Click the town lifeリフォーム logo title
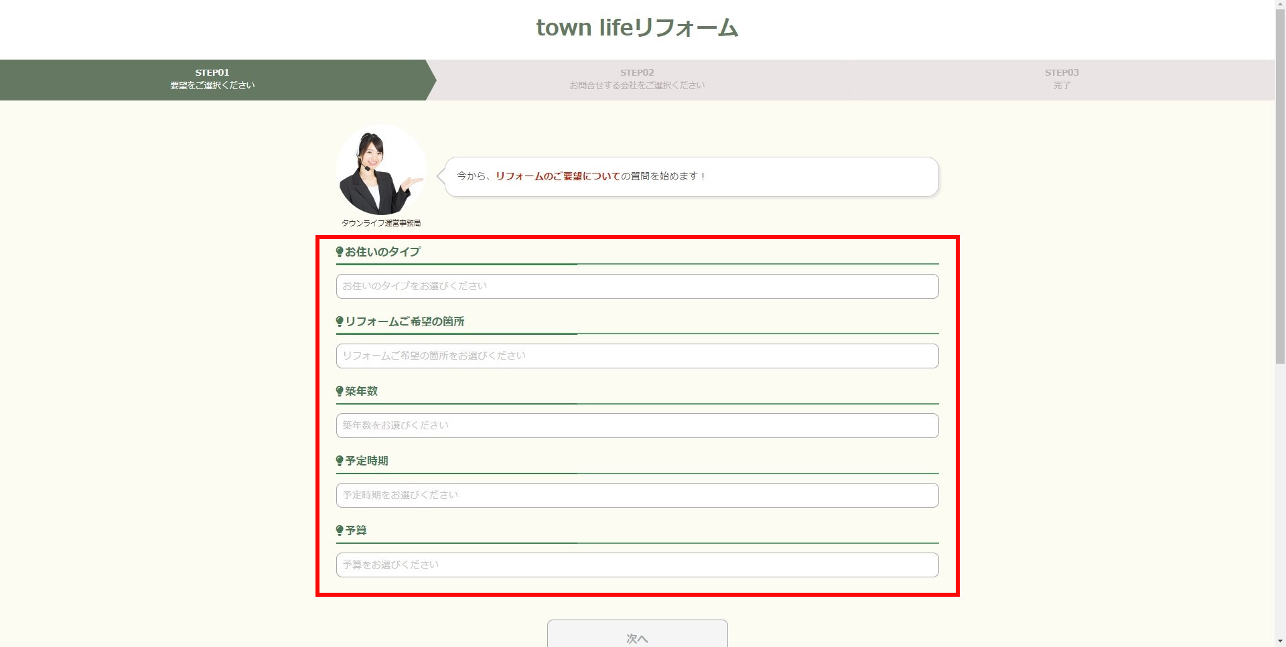The image size is (1286, 647). 637,27
